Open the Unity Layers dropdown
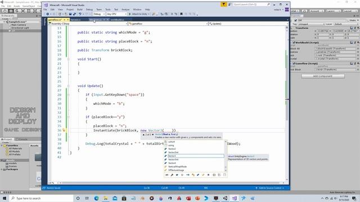360x202 pixels. 334,11
